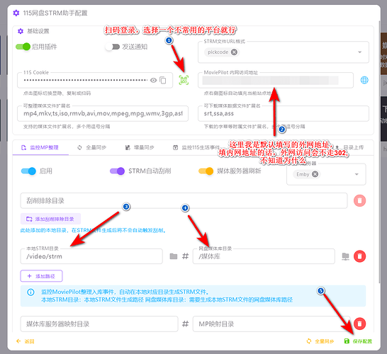Click the 添加刮削排除目录 button

[50, 219]
